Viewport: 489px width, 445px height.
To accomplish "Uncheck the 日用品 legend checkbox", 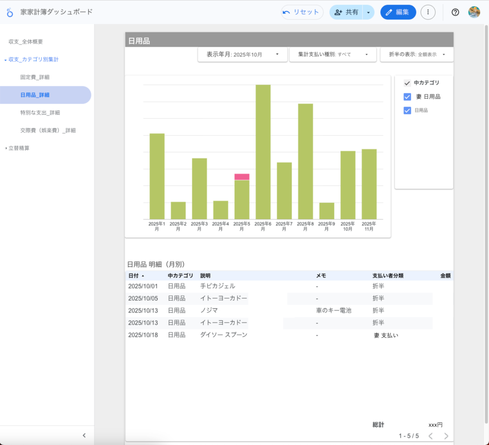I will click(x=407, y=110).
